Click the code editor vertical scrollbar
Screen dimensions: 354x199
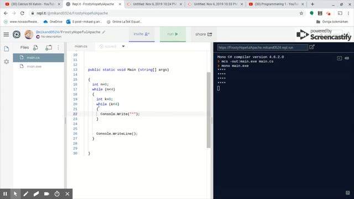(x=209, y=110)
